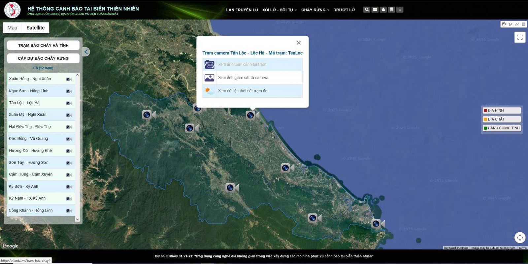The width and height of the screenshot is (528, 264).
Task: Select the rectangle drawing tool
Action: pyautogui.click(x=523, y=24)
